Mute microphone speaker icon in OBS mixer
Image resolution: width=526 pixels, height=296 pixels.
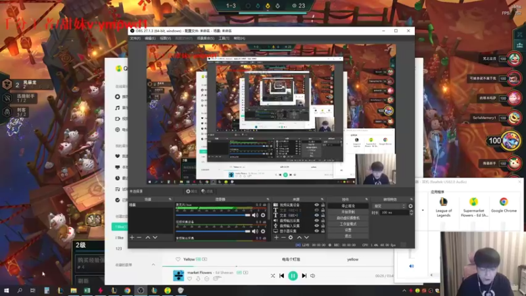click(255, 215)
